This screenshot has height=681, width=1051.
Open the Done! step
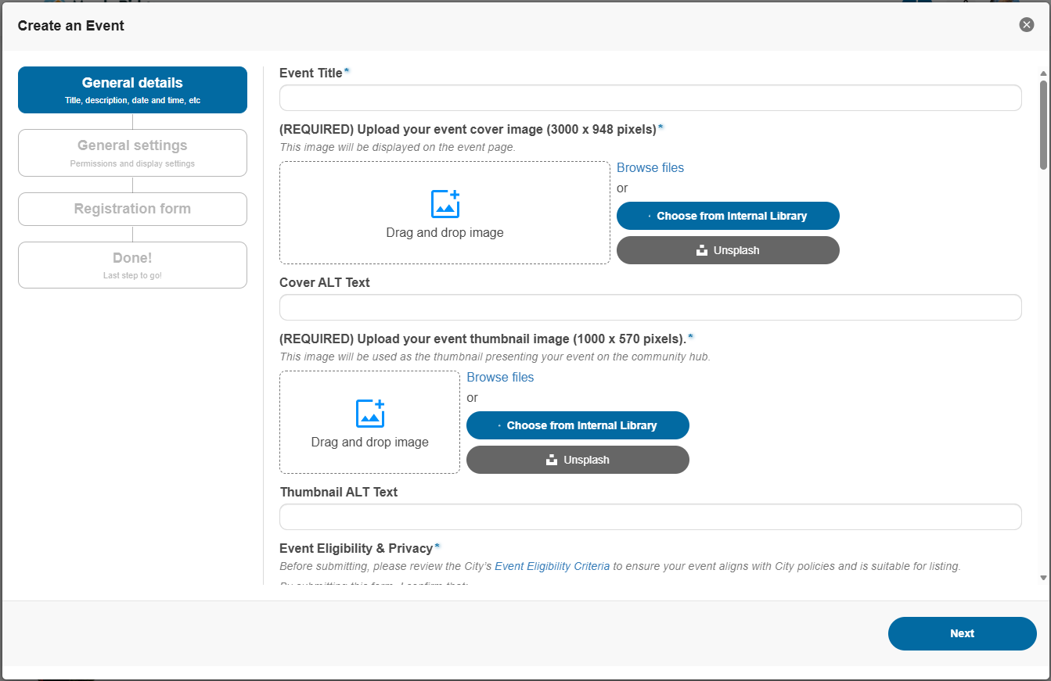click(x=132, y=265)
